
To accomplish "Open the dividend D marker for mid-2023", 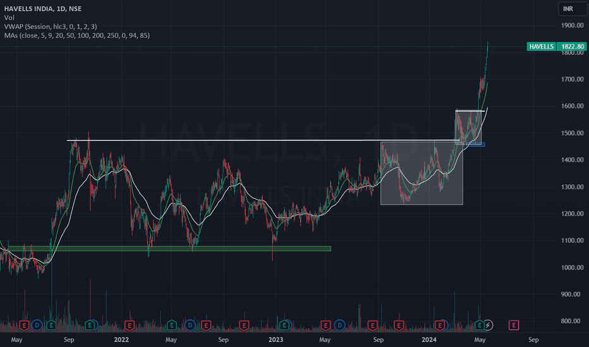I will pos(340,326).
